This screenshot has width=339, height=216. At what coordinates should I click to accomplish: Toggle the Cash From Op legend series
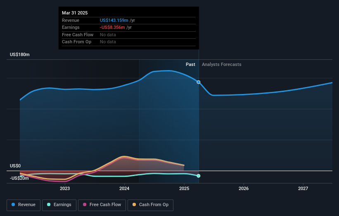coord(150,205)
